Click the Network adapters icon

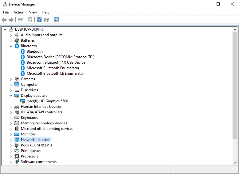[x=17, y=140]
